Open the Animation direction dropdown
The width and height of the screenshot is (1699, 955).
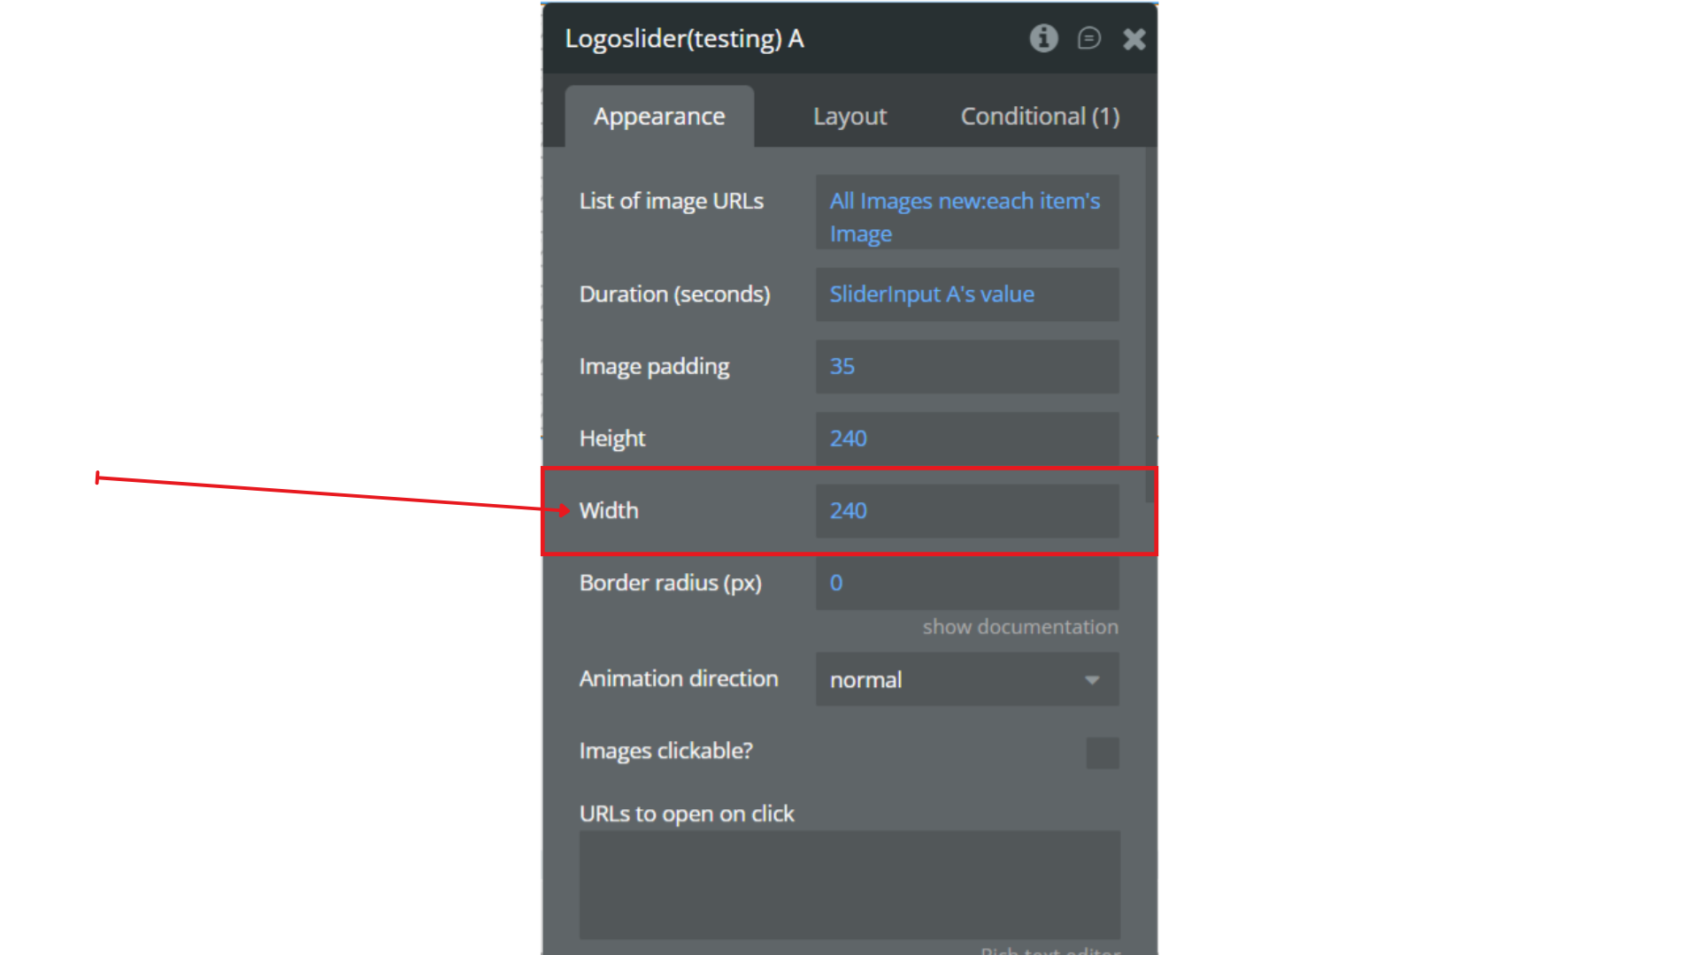(x=954, y=679)
